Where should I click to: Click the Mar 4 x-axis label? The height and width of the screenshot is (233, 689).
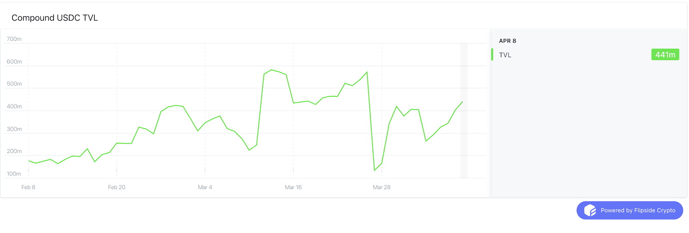click(x=205, y=187)
